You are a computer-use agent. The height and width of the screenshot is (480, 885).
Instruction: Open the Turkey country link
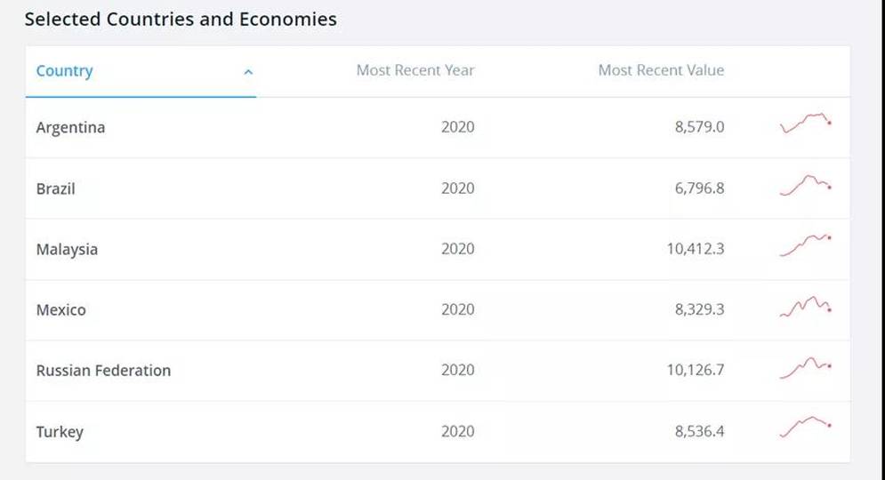tap(60, 432)
